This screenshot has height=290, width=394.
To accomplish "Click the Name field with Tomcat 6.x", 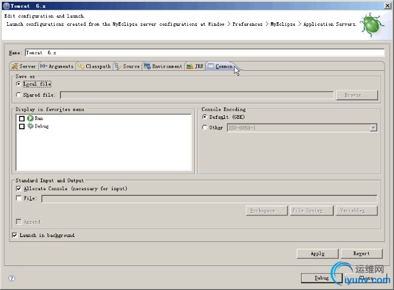I will (x=204, y=52).
